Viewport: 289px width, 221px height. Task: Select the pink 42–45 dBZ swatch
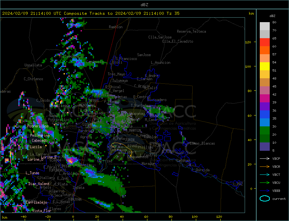[x=265, y=90]
